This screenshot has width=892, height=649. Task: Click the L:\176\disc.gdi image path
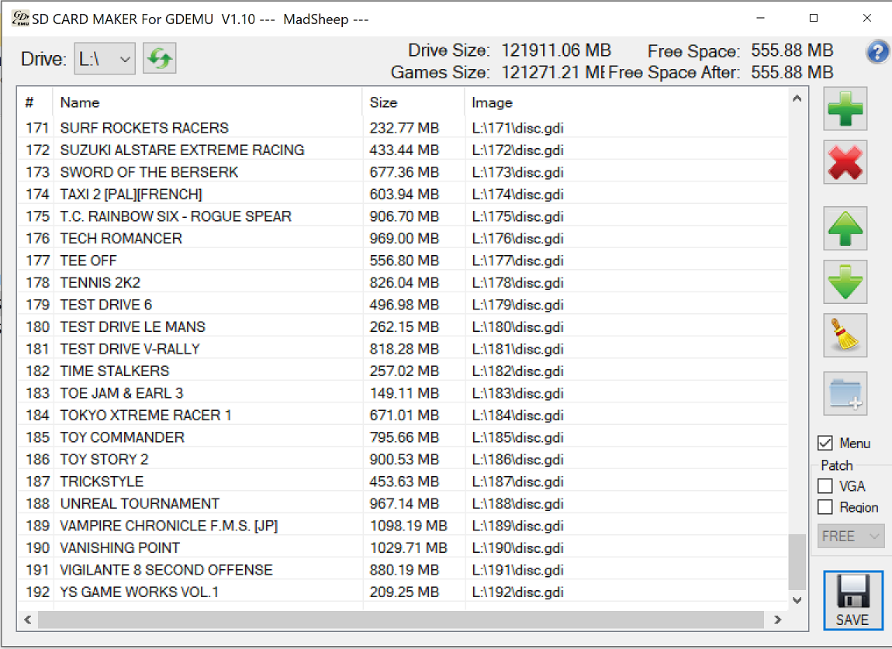click(517, 238)
